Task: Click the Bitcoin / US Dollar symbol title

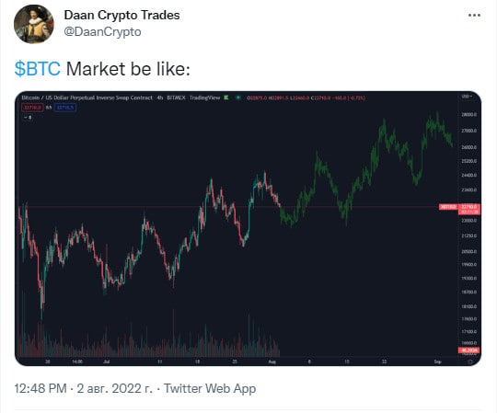Action: point(87,98)
